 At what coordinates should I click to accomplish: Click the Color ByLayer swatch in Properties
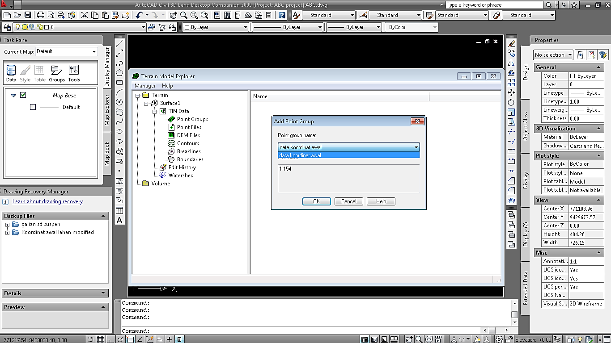pyautogui.click(x=573, y=76)
